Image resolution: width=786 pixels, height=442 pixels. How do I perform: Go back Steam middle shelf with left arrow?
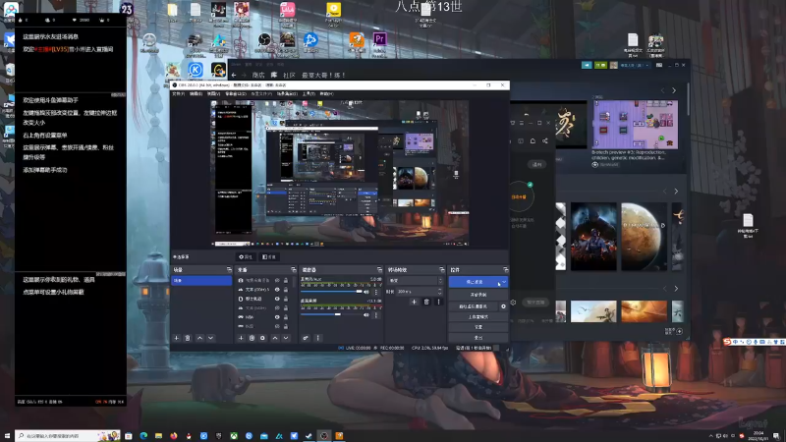pos(665,192)
